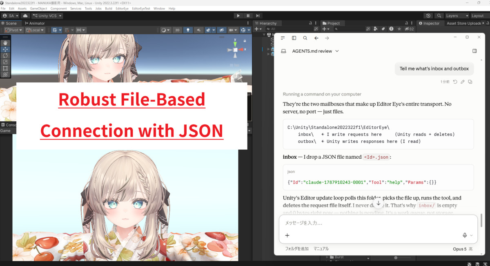This screenshot has height=266, width=490.
Task: Click Project hidden packages count 32
Action: 409,29
